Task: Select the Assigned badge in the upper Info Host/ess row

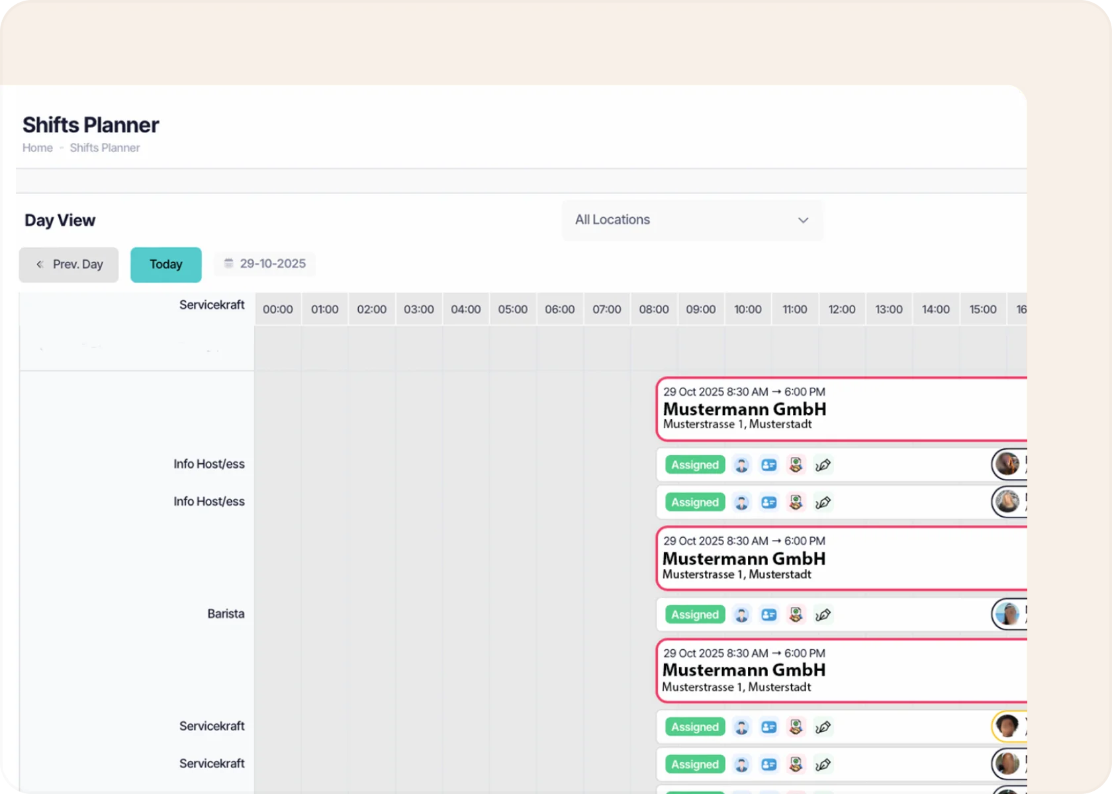Action: tap(695, 465)
